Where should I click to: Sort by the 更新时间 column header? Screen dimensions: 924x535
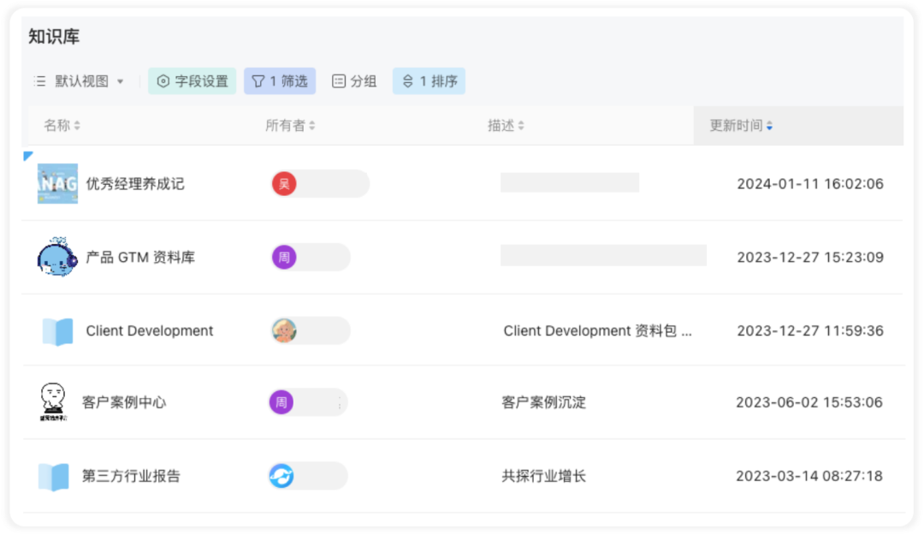pos(741,126)
